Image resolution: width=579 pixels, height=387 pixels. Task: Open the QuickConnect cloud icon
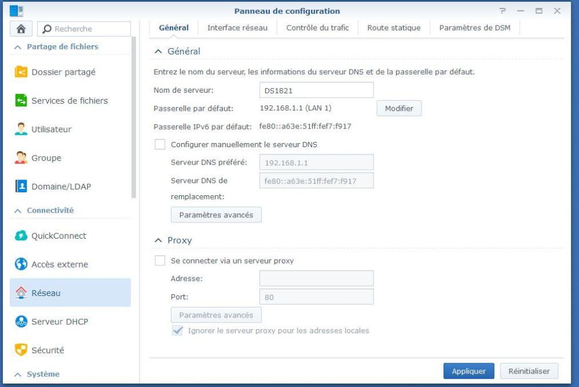(x=21, y=236)
